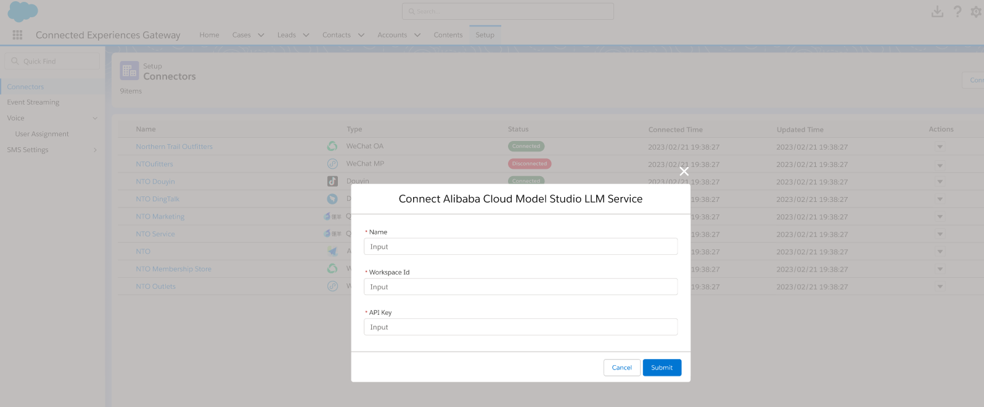The width and height of the screenshot is (984, 407).
Task: Click the global Search box
Action: coord(507,11)
